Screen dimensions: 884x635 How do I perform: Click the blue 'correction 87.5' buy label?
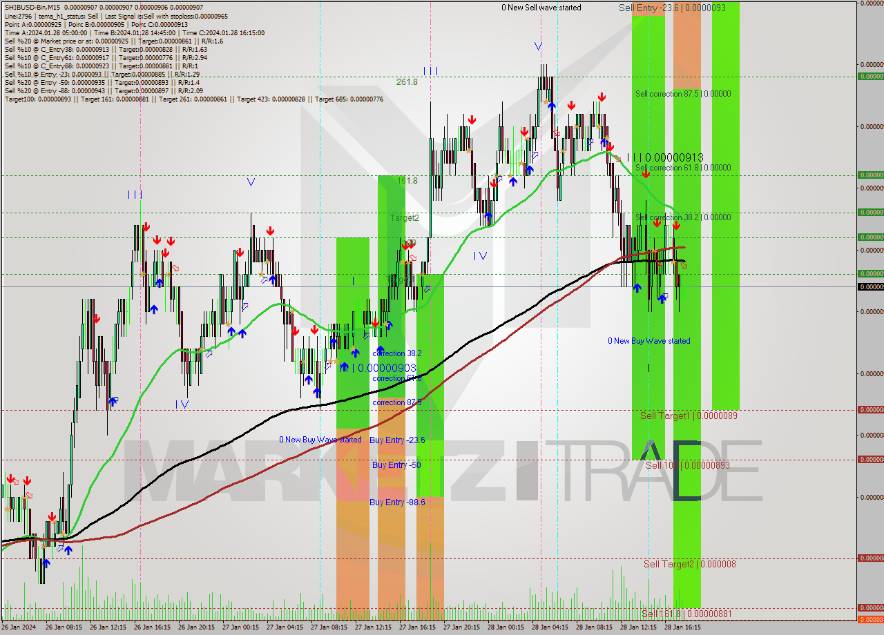coord(397,402)
